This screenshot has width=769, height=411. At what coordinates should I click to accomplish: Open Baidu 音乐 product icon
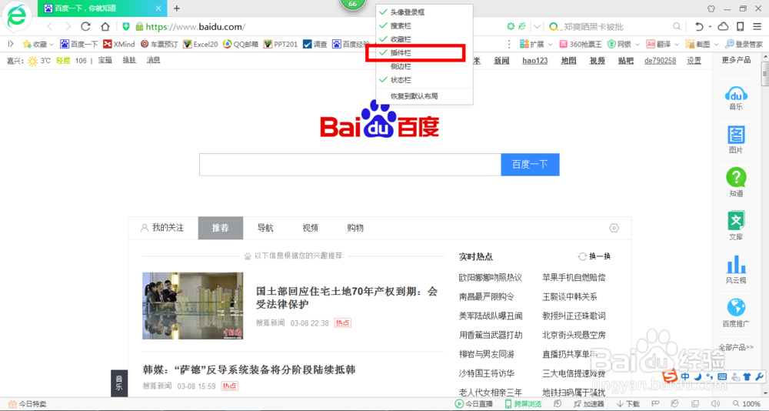tap(736, 98)
